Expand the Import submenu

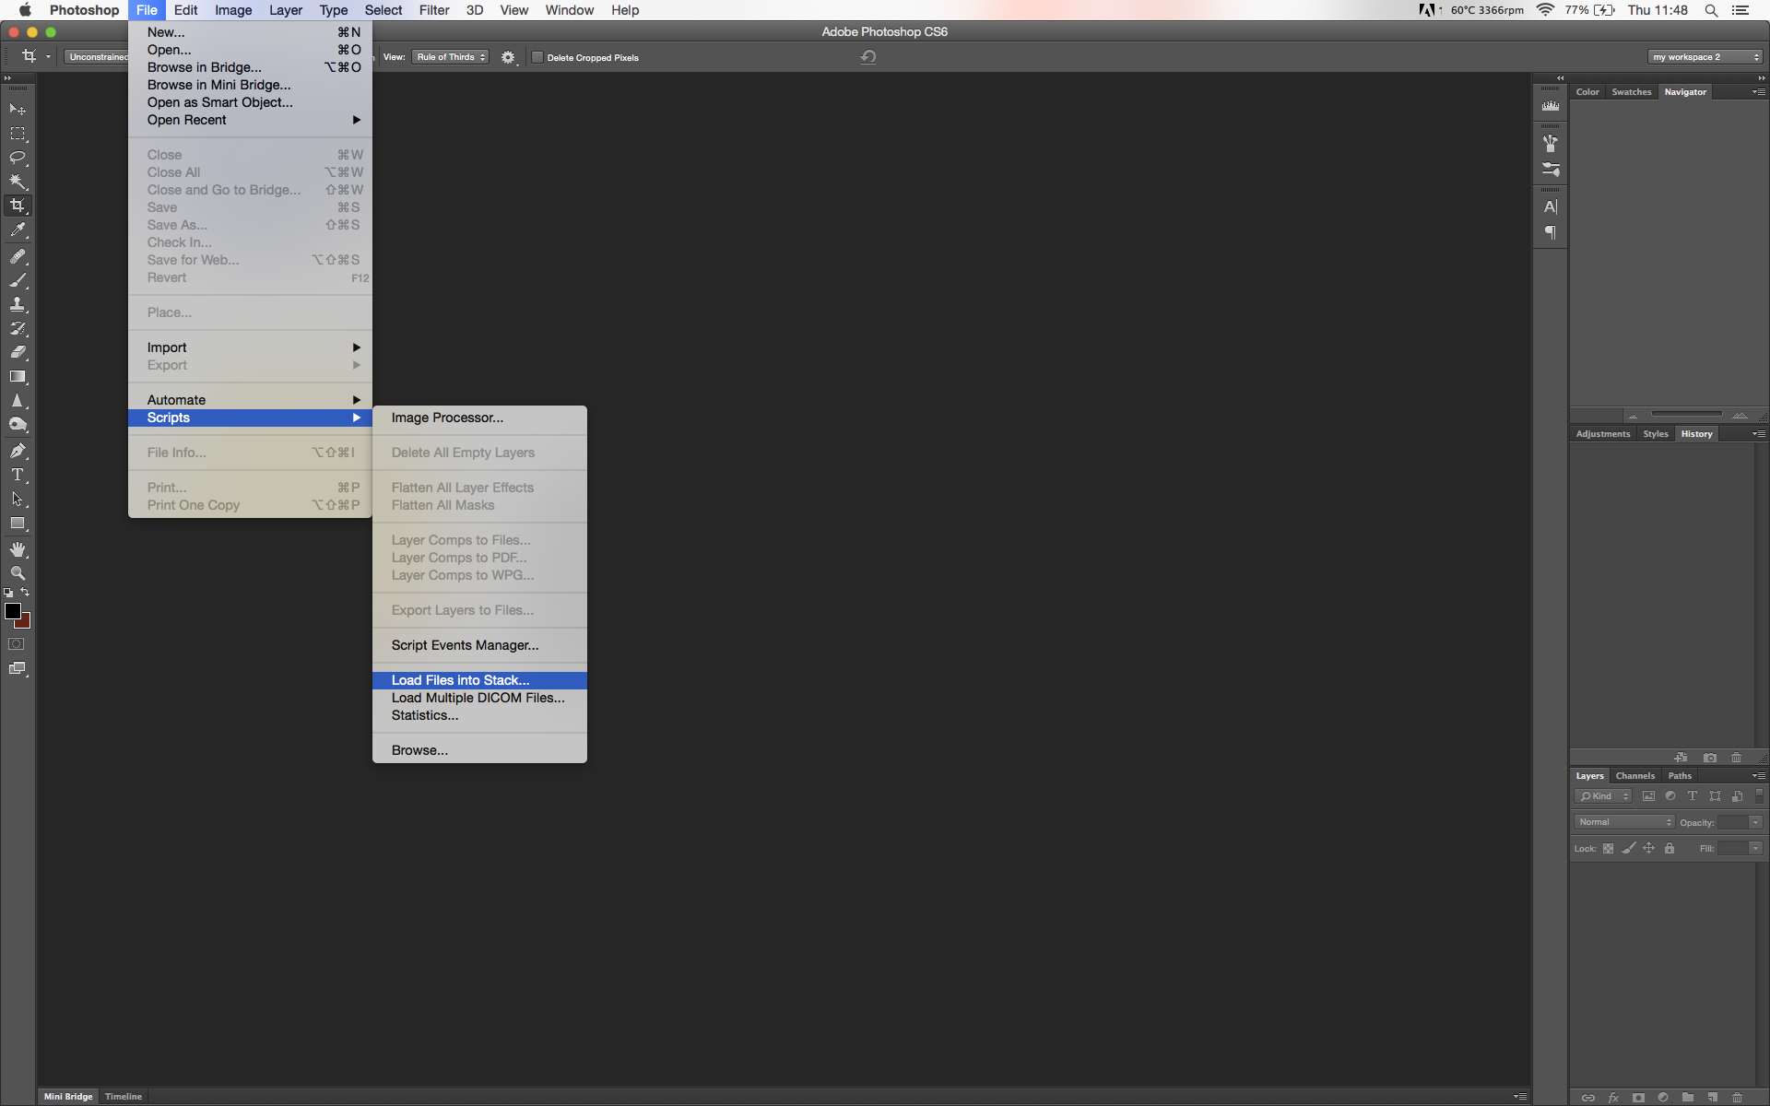(x=250, y=347)
